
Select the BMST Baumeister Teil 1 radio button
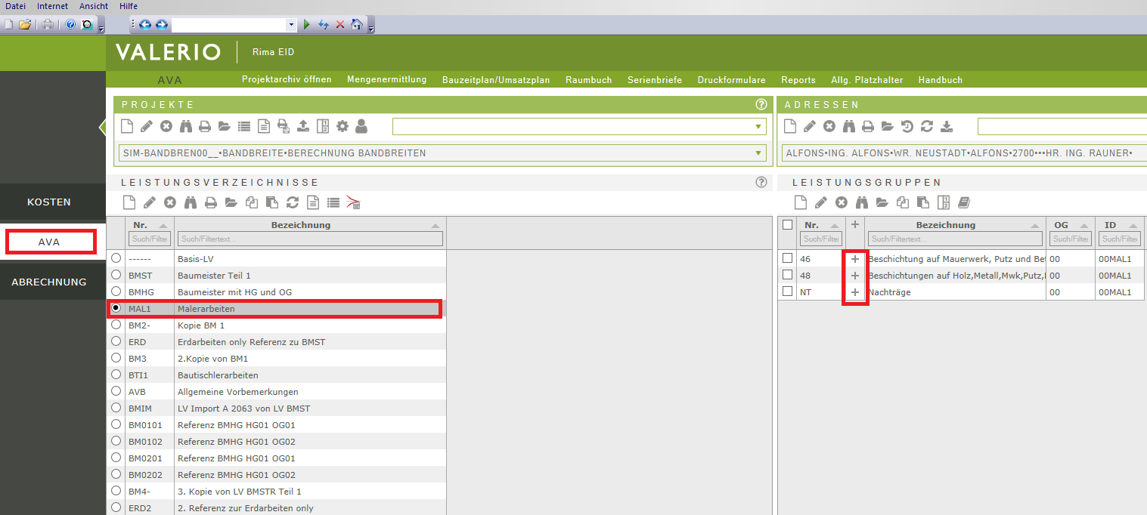[x=116, y=275]
